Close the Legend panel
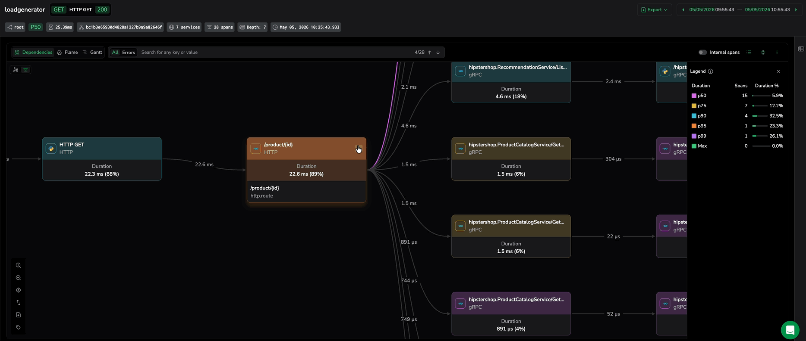 tap(778, 71)
